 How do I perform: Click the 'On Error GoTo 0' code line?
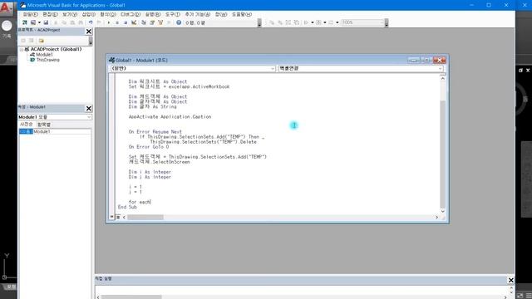point(149,147)
